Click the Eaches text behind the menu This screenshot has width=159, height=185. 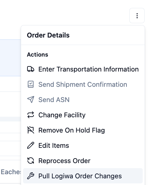click(11, 172)
